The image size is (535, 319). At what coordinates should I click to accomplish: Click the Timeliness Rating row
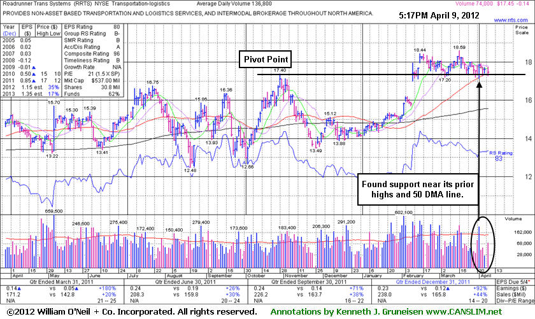pyautogui.click(x=92, y=60)
